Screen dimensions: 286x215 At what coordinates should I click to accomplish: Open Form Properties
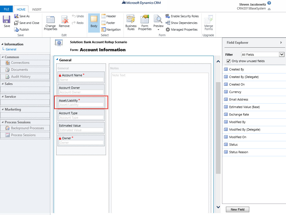(145, 19)
